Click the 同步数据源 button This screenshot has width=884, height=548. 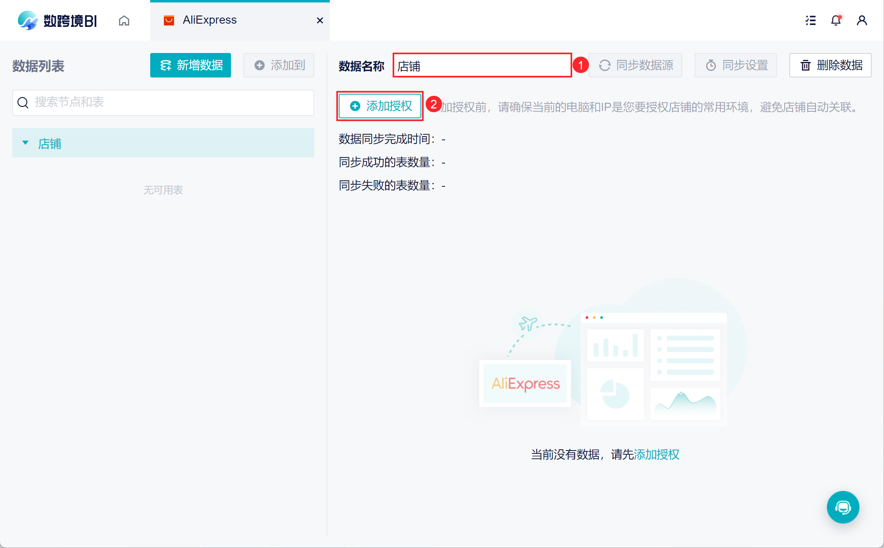tap(635, 65)
